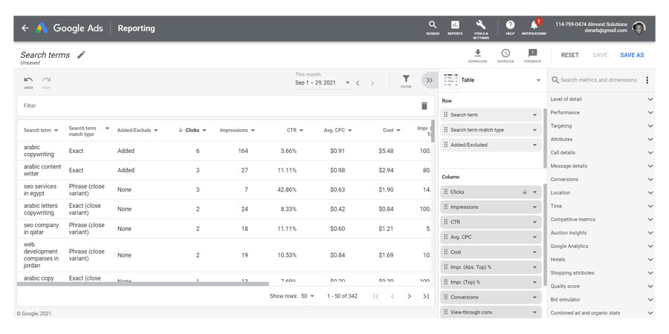Open Impressions column chip dropdown
Screen dimensions: 669x334
coord(534,207)
